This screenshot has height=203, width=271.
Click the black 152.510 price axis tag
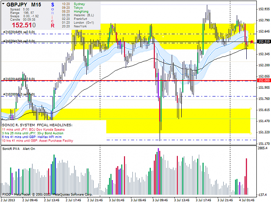click(x=264, y=42)
